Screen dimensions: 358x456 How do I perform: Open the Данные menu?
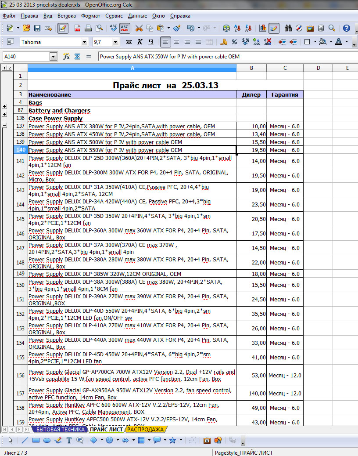(137, 16)
